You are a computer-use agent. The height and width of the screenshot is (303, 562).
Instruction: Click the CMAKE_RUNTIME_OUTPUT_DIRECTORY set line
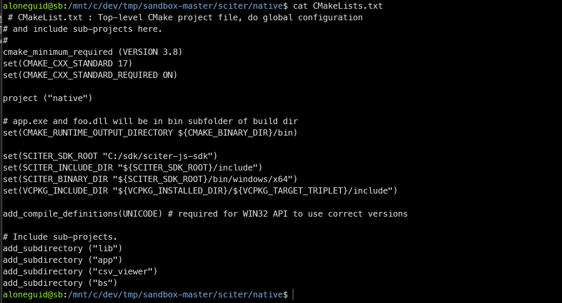pyautogui.click(x=150, y=133)
